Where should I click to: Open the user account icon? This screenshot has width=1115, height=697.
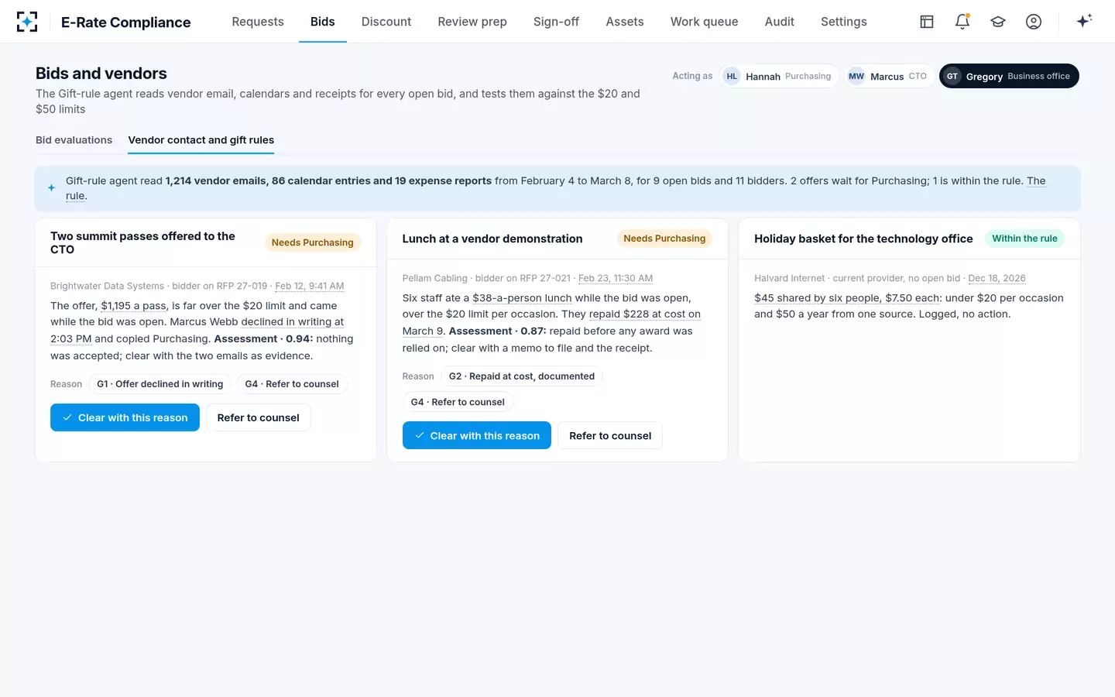1034,22
